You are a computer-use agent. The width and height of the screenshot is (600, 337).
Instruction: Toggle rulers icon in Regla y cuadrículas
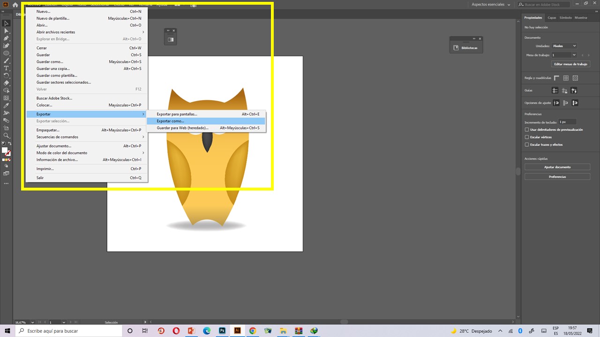(556, 78)
